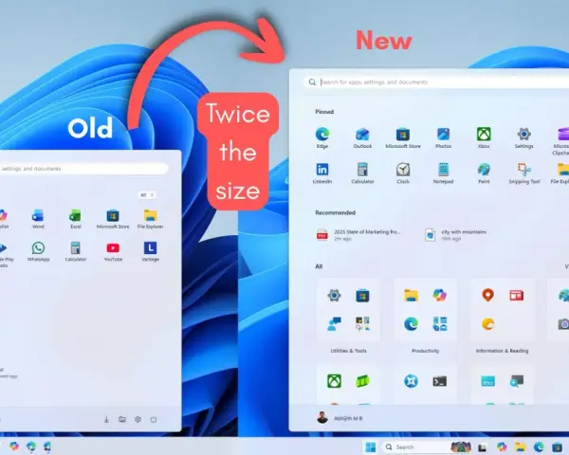Click the All section heading in new Start
Image resolution: width=569 pixels, height=455 pixels.
coord(319,266)
